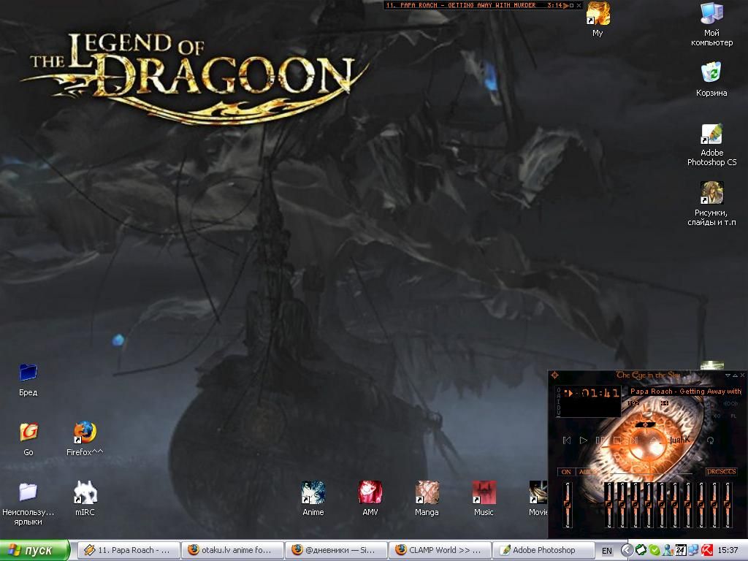This screenshot has height=561, width=748.
Task: Open the My shortcut icon
Action: pos(598,20)
